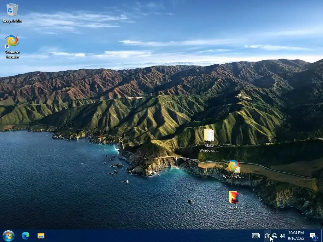
Task: Open News and interests in the taskbar
Action: (255, 236)
